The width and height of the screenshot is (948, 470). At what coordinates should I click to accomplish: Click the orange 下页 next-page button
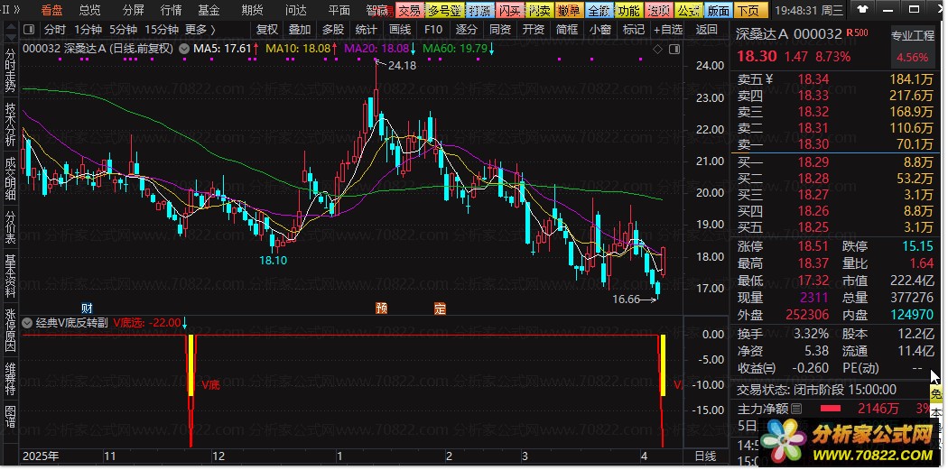pyautogui.click(x=749, y=10)
